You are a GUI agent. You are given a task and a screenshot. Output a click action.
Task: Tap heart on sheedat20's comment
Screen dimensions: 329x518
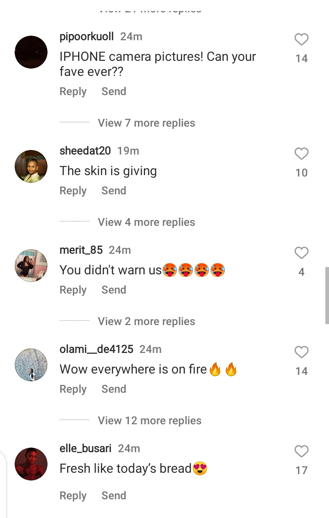click(x=301, y=155)
